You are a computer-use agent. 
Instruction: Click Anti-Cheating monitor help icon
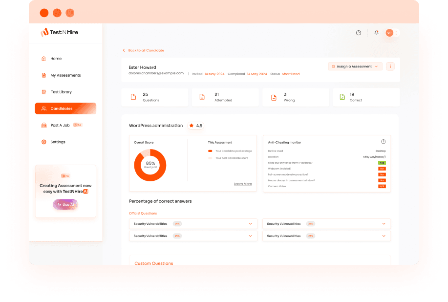(x=383, y=142)
